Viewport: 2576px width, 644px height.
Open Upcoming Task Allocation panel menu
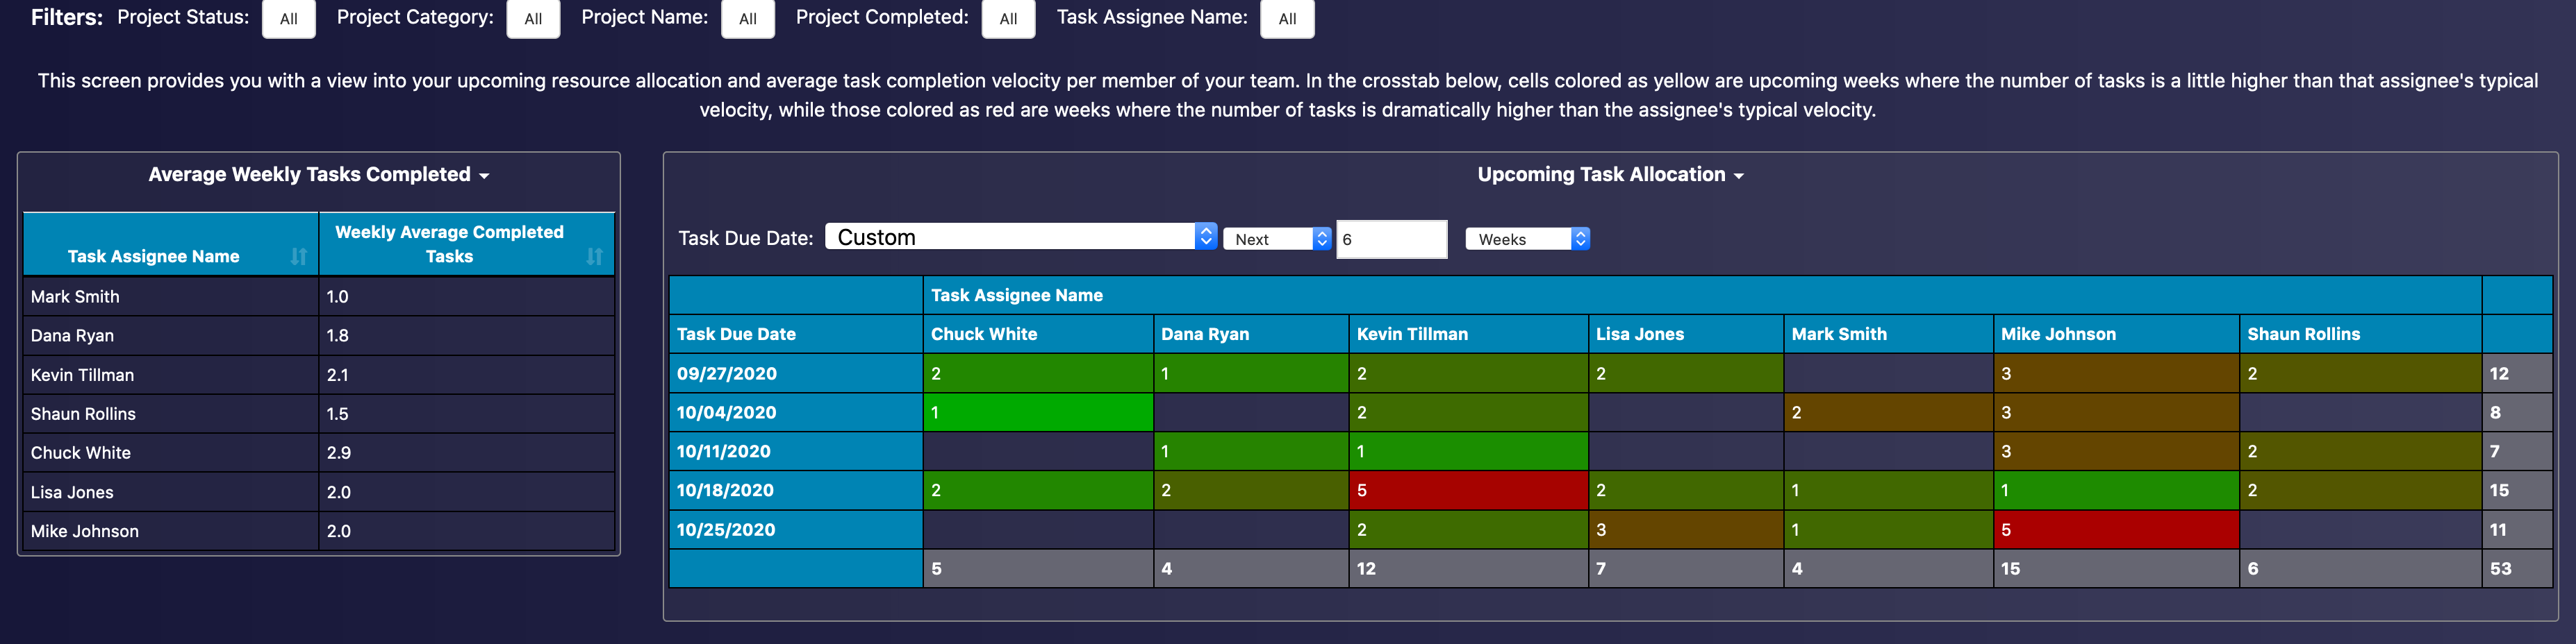[x=1738, y=176]
